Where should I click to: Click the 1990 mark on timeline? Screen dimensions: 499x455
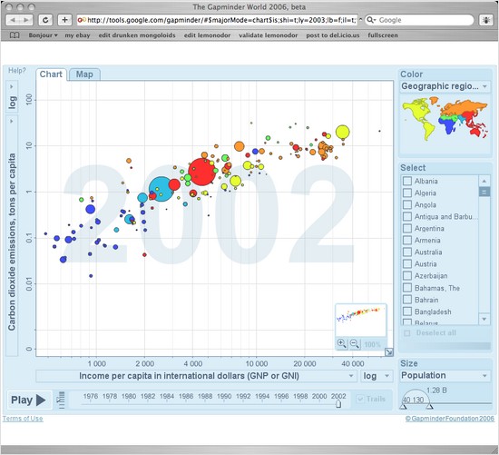point(224,396)
